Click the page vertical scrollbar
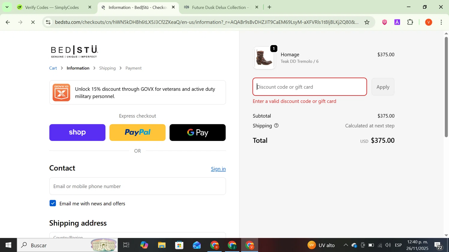The width and height of the screenshot is (449, 252). click(x=446, y=87)
